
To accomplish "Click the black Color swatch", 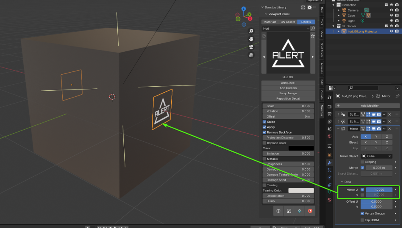I will [301, 148].
